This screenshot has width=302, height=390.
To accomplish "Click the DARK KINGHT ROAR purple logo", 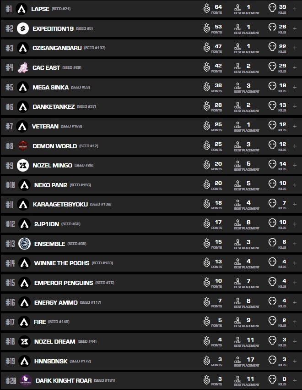I will (x=26, y=380).
